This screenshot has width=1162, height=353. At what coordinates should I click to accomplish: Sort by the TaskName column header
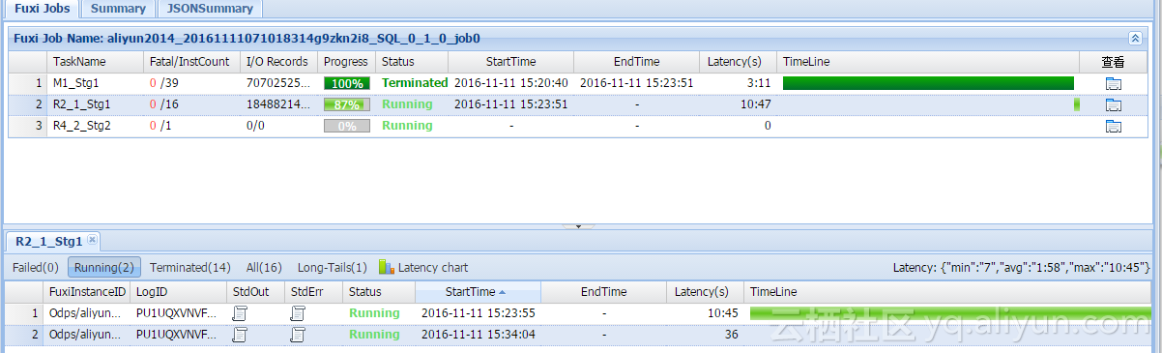95,61
